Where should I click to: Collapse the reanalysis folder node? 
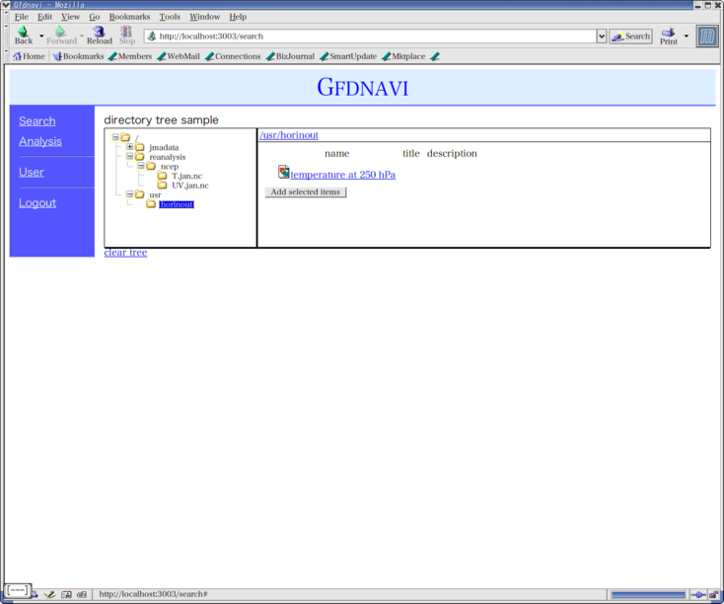129,156
